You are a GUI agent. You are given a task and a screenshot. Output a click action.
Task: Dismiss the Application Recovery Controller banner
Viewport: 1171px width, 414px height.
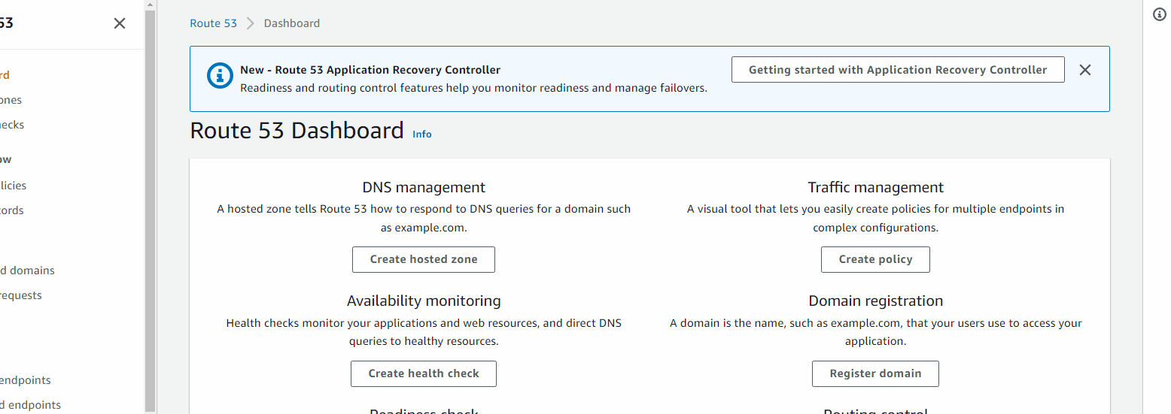click(1084, 70)
